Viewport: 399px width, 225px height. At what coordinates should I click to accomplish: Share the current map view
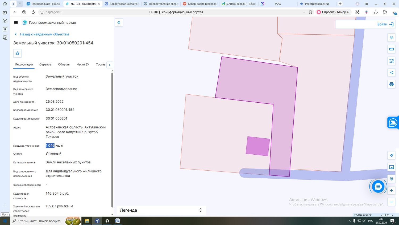tap(391, 73)
